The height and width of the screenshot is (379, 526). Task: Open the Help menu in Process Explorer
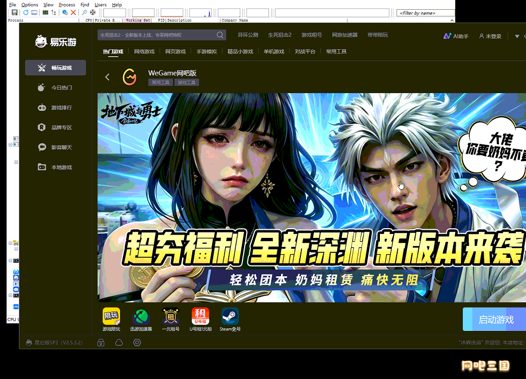(x=117, y=5)
